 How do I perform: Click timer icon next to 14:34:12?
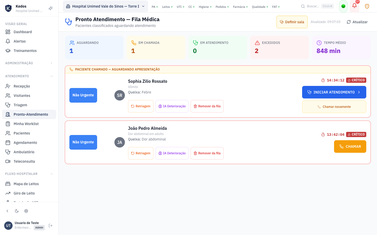point(323,80)
